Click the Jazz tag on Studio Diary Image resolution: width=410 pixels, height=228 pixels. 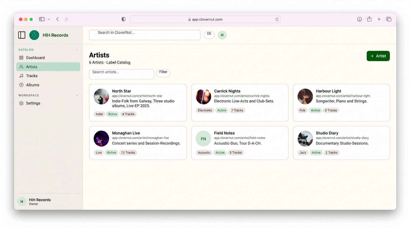[303, 153]
